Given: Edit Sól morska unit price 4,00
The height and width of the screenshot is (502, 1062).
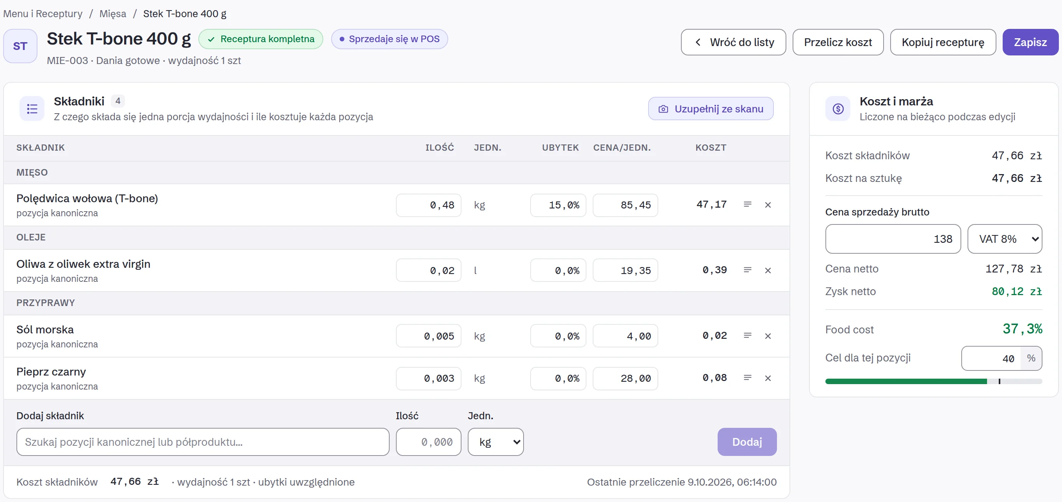Looking at the screenshot, I should click(x=625, y=336).
